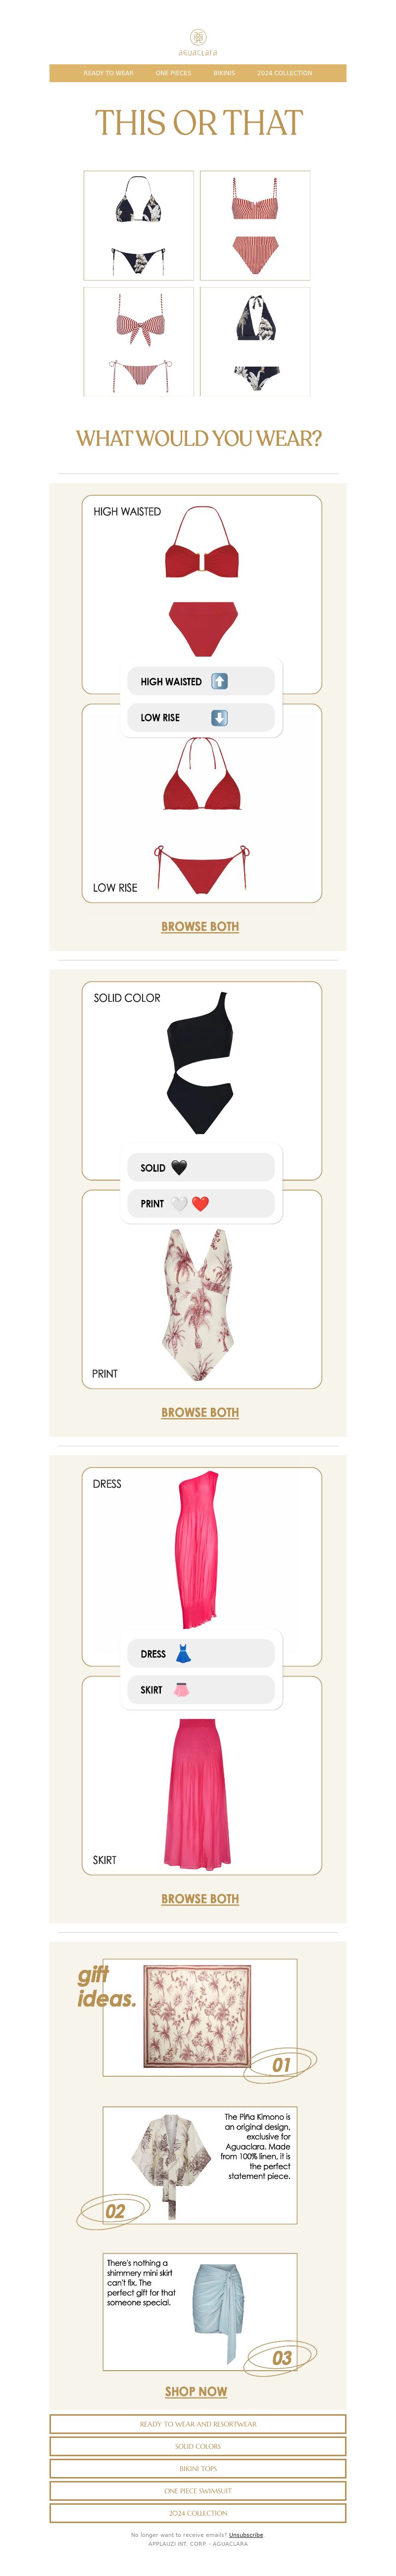Click the SHOP NOW link
This screenshot has height=2576, width=396.
(x=196, y=2391)
